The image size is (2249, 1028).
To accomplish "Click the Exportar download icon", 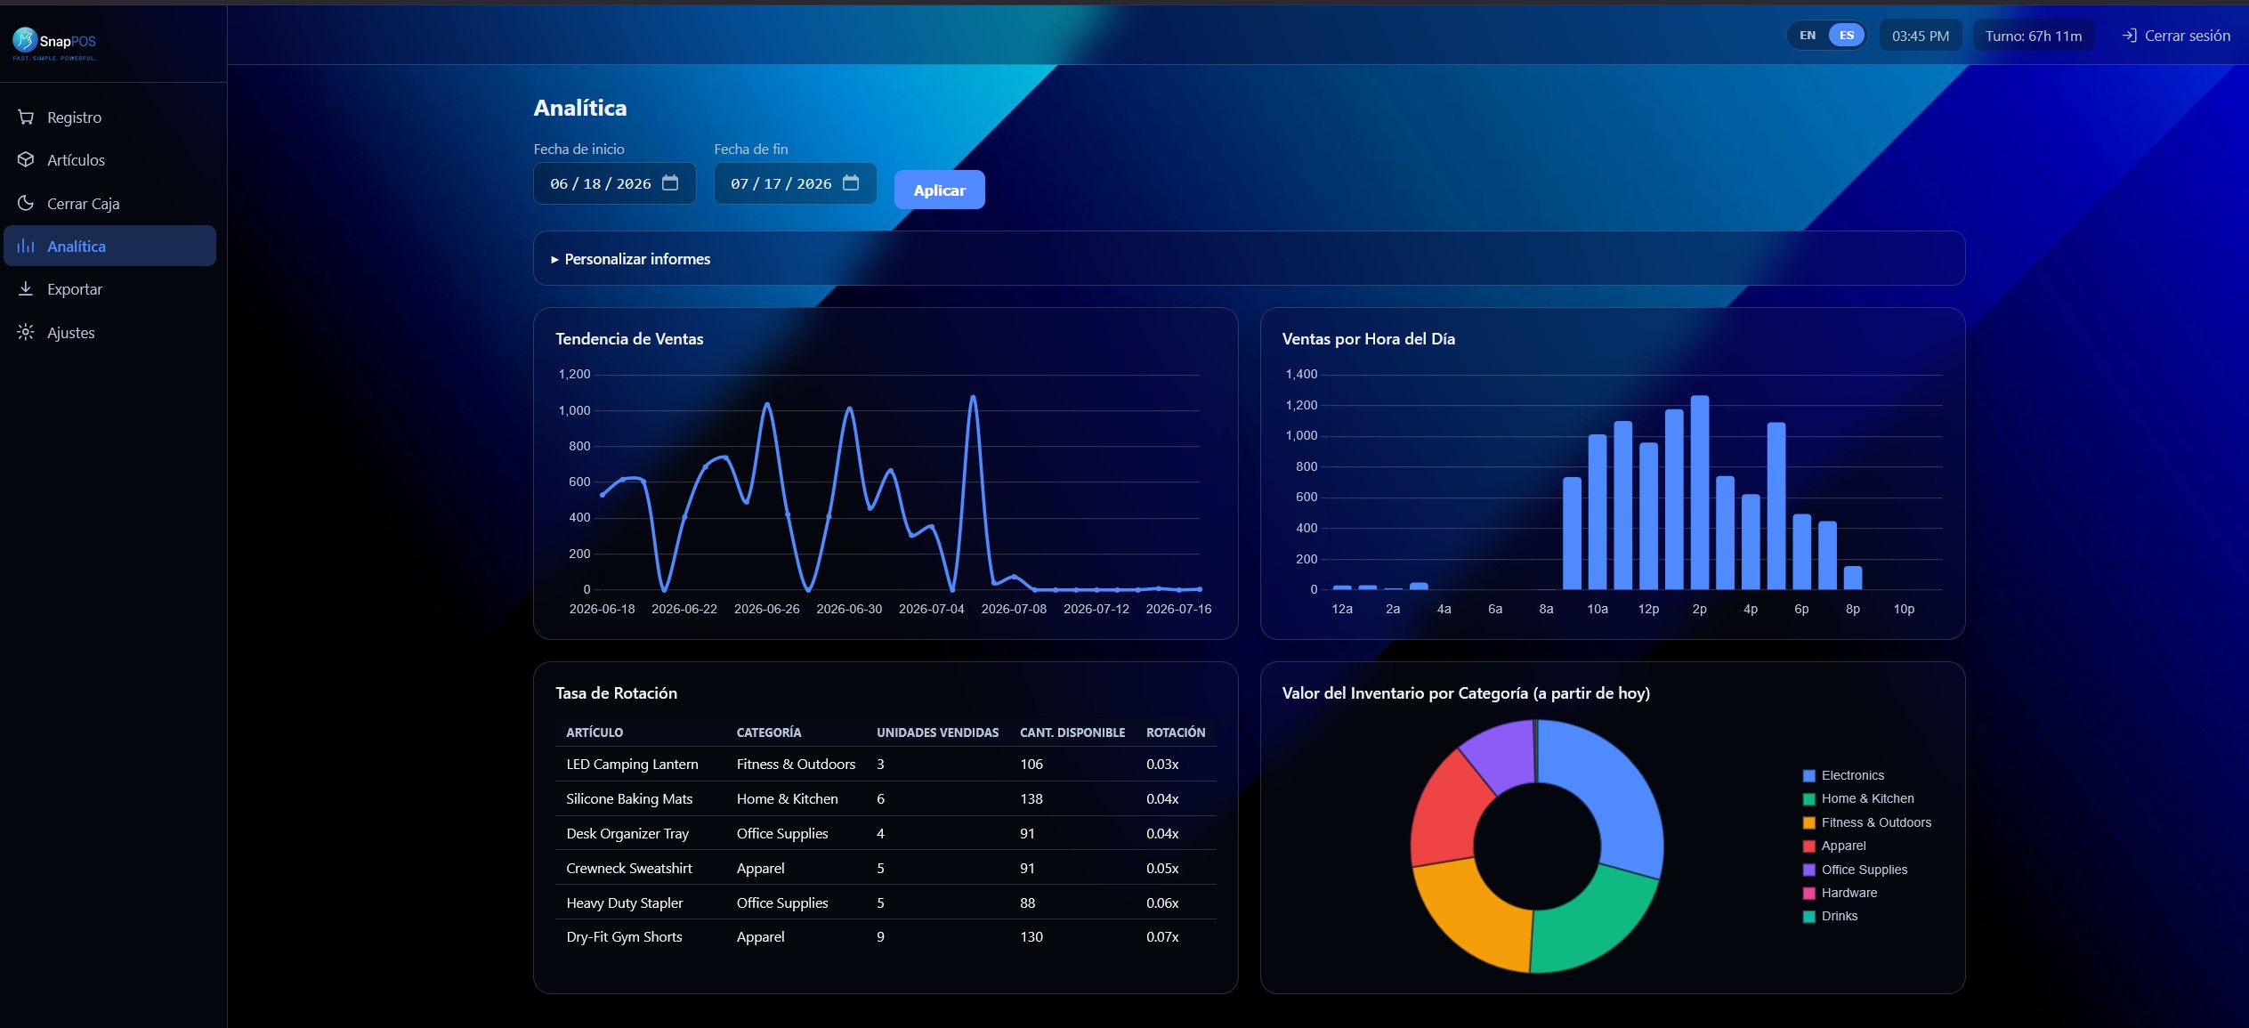I will coord(26,289).
